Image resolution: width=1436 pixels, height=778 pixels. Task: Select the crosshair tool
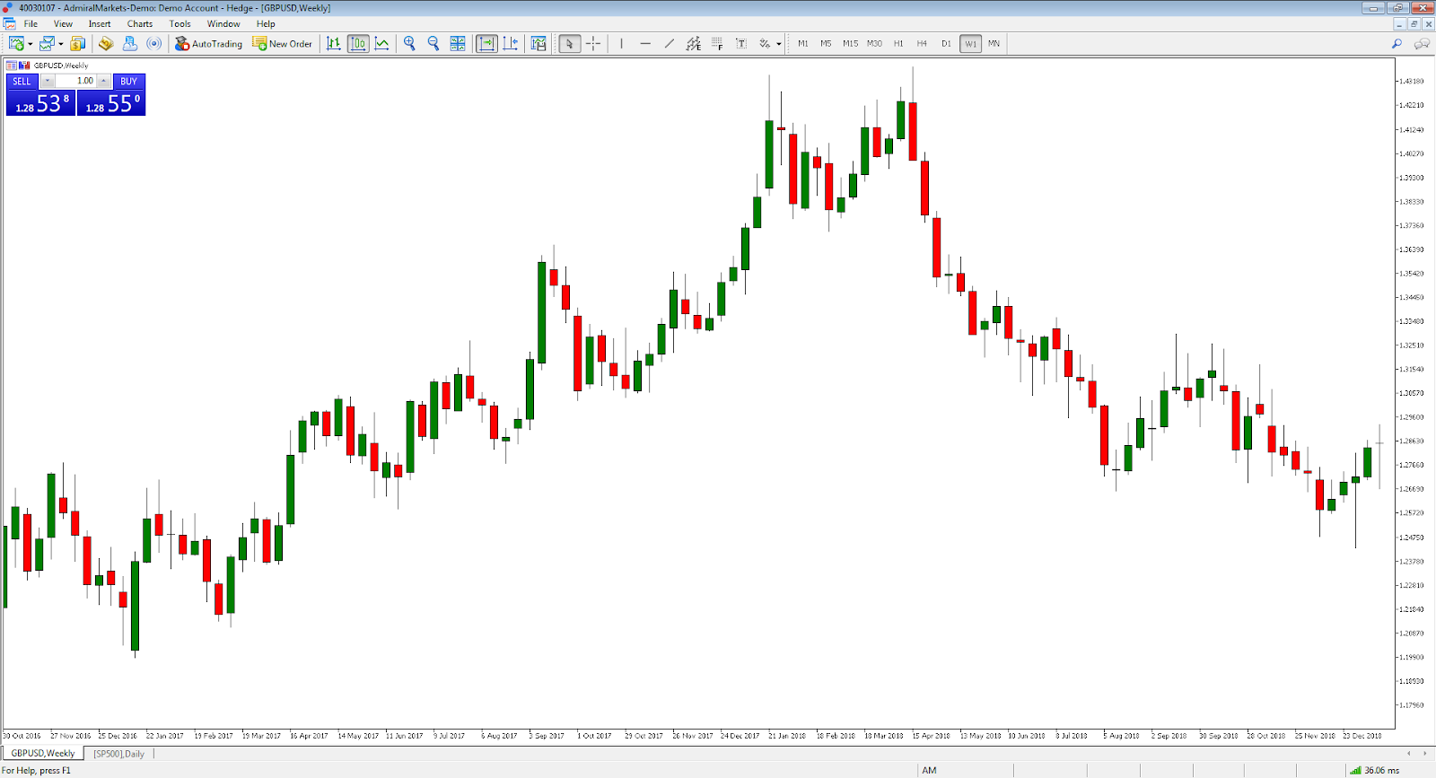[593, 43]
